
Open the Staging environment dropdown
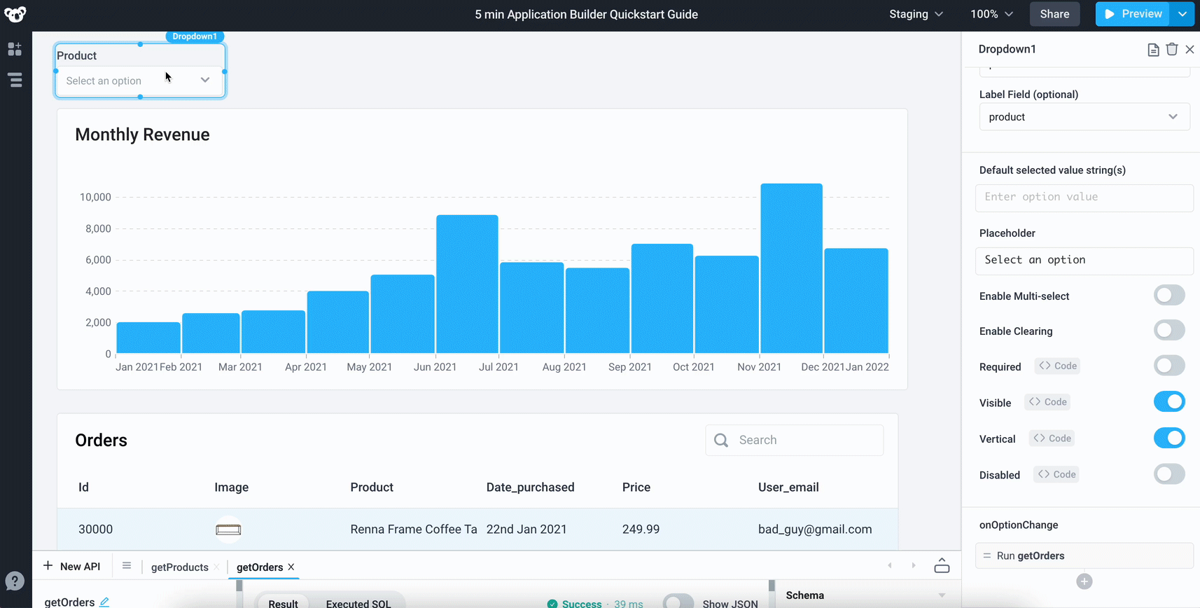pos(916,14)
